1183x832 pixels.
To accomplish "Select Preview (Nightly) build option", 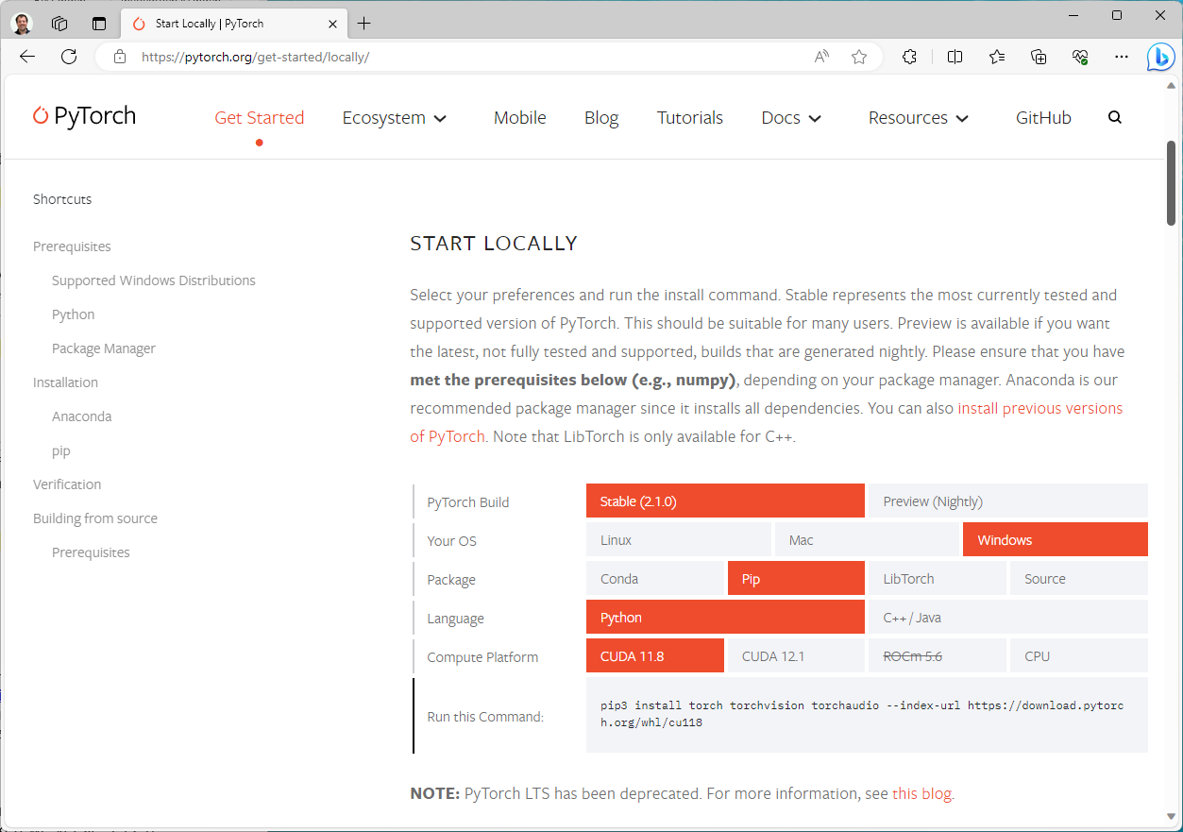I will tap(1007, 501).
